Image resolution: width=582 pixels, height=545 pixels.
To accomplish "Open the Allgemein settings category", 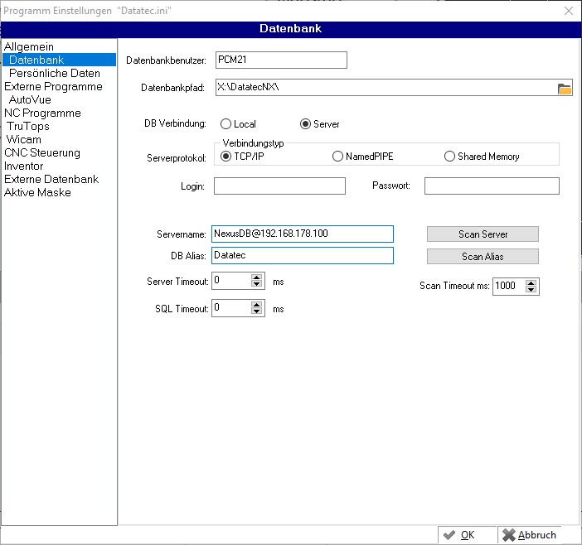I will pos(29,46).
